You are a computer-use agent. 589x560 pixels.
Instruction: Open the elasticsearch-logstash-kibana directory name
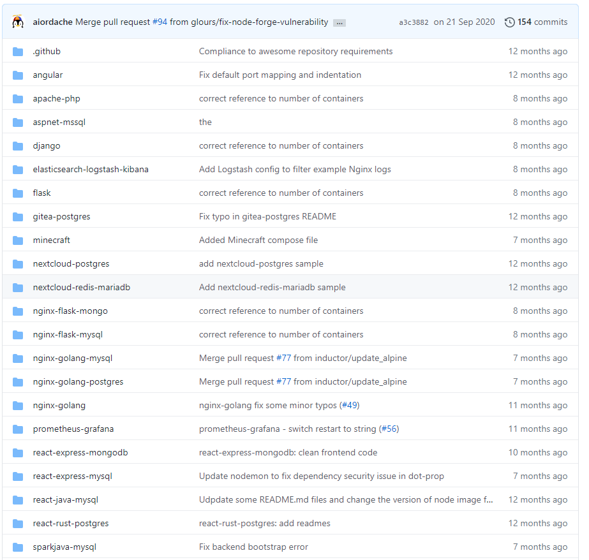[91, 170]
